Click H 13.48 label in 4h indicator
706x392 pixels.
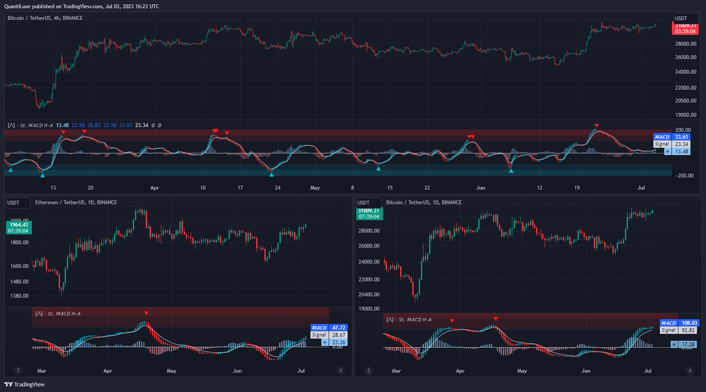(x=677, y=152)
